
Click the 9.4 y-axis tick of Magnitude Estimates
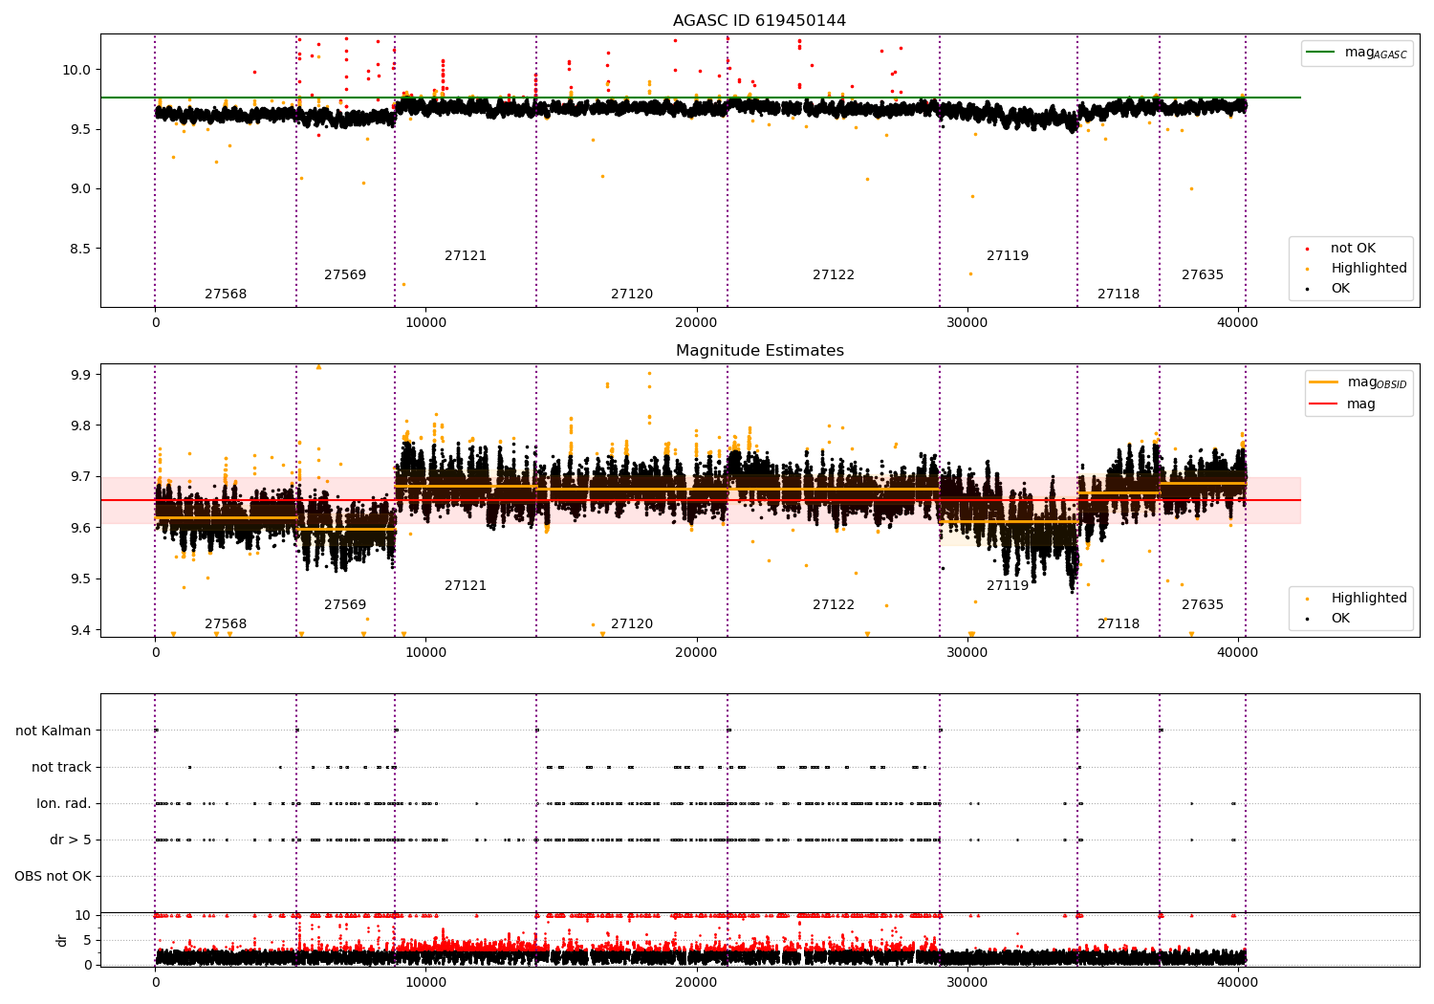80,630
